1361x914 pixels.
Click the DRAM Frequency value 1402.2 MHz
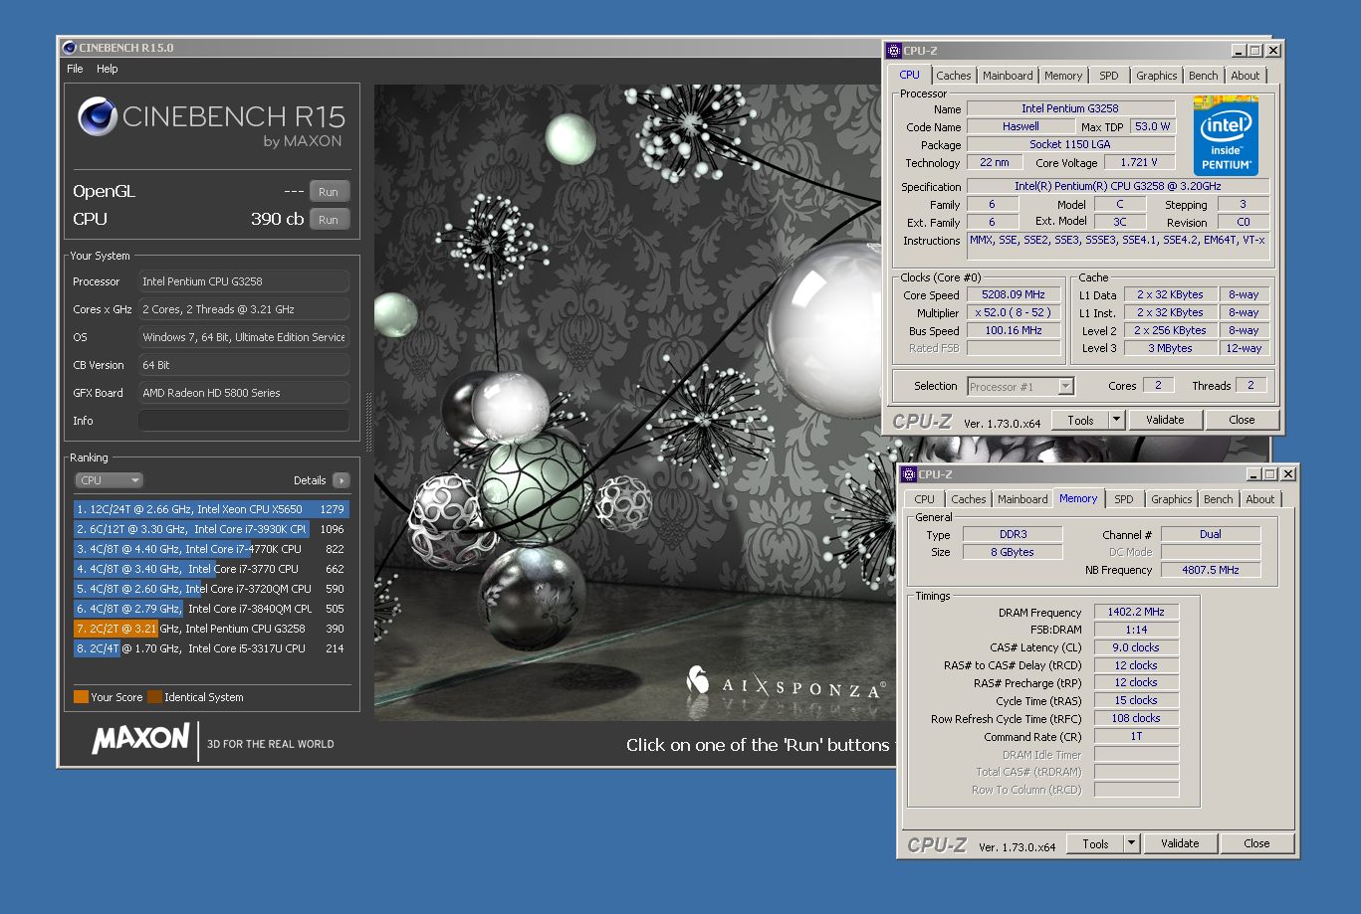click(1136, 613)
